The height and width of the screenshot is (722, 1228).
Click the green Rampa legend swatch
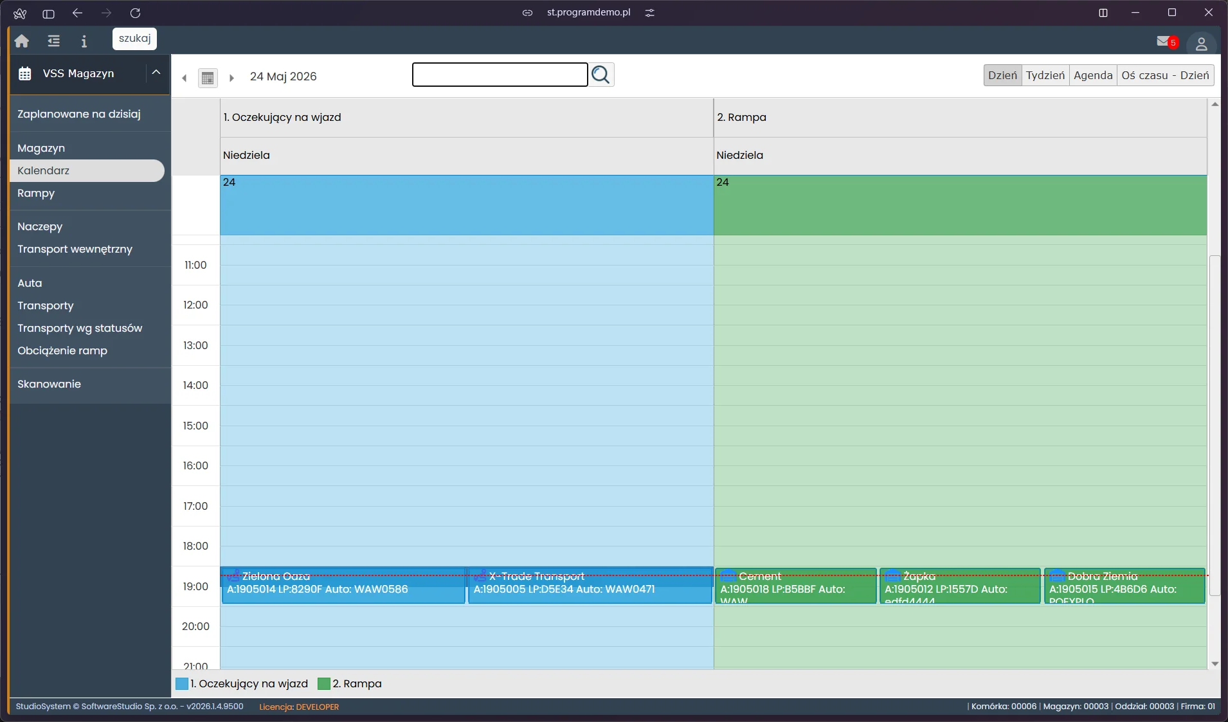click(x=324, y=683)
